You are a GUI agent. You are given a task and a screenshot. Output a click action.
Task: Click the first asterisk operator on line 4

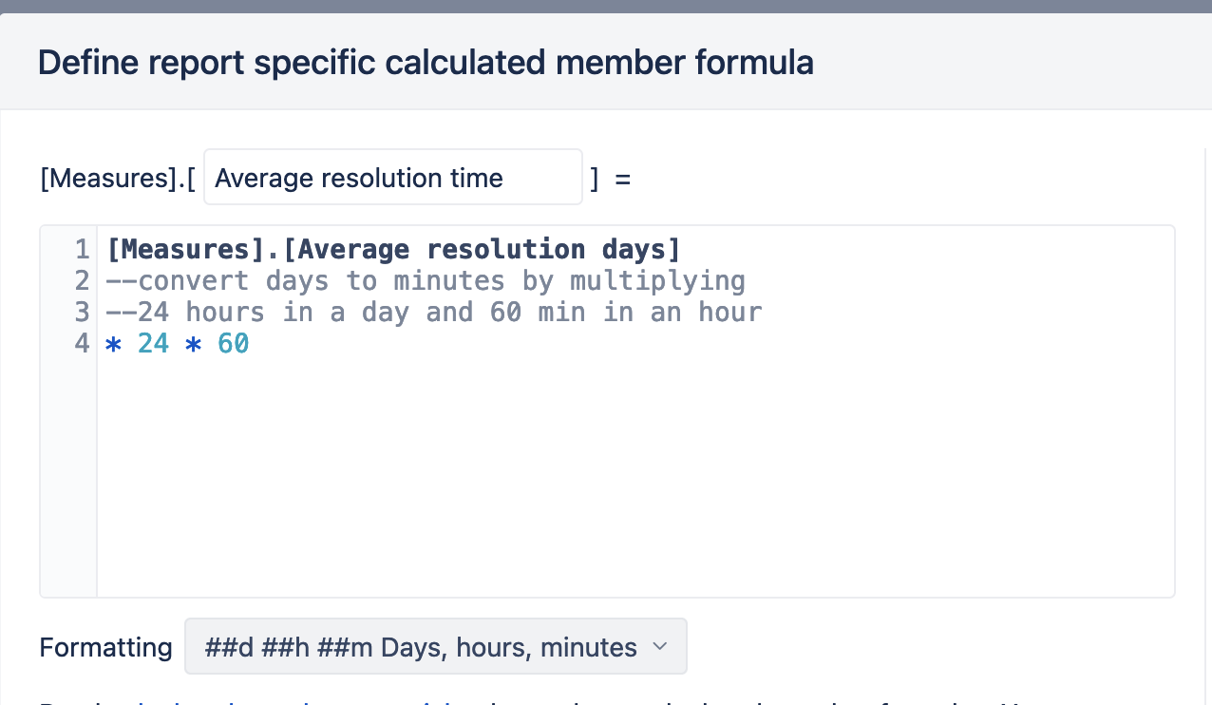(114, 345)
